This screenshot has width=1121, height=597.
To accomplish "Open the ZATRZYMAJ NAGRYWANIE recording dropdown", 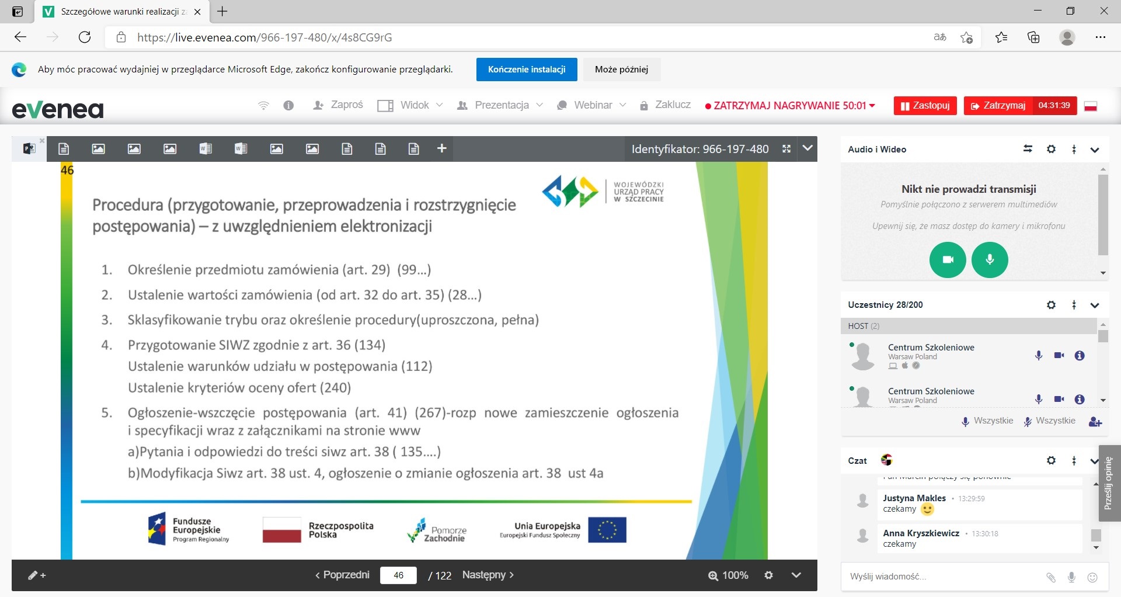I will [790, 106].
